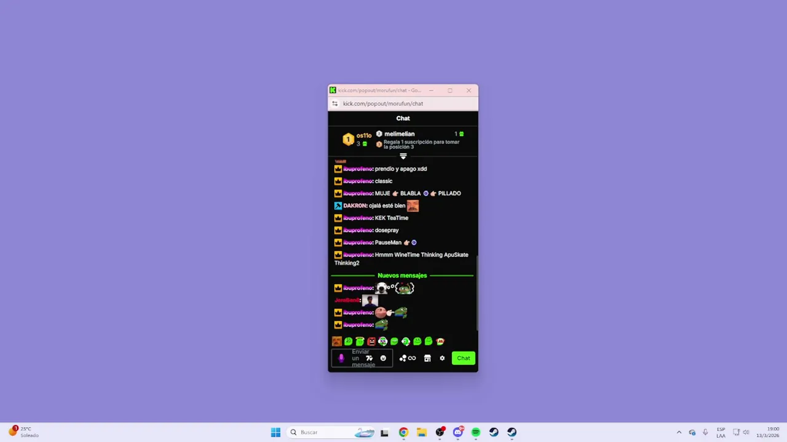Click face emote in DAKRON's message
787x442 pixels.
coord(413,206)
